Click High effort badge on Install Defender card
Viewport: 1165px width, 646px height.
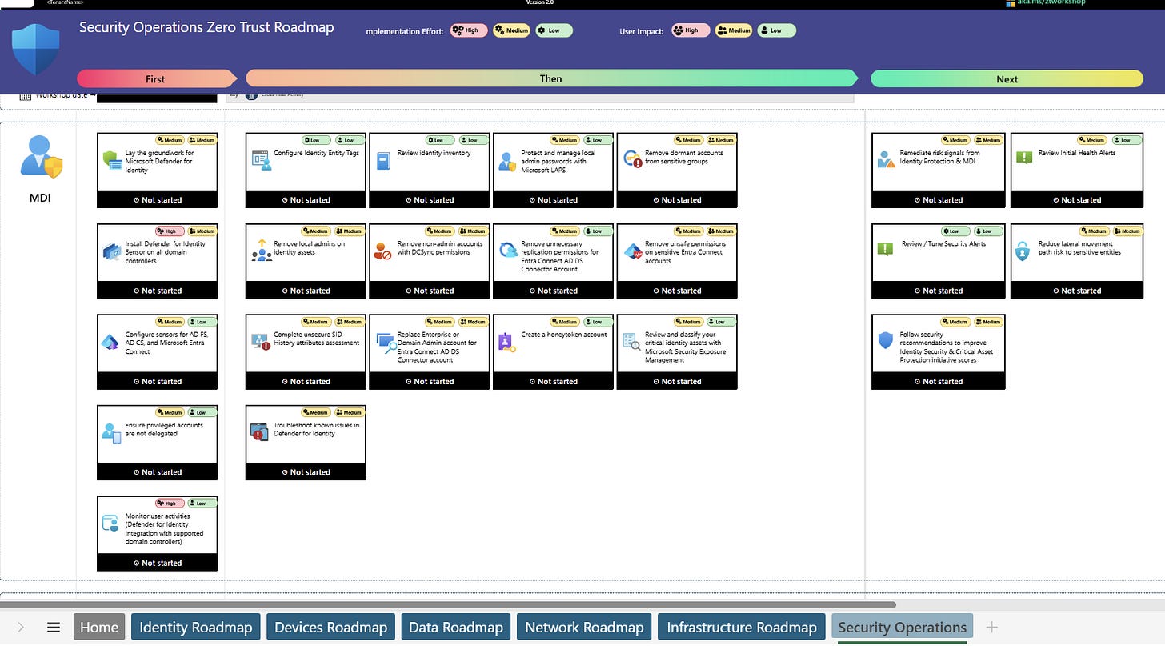pos(170,231)
